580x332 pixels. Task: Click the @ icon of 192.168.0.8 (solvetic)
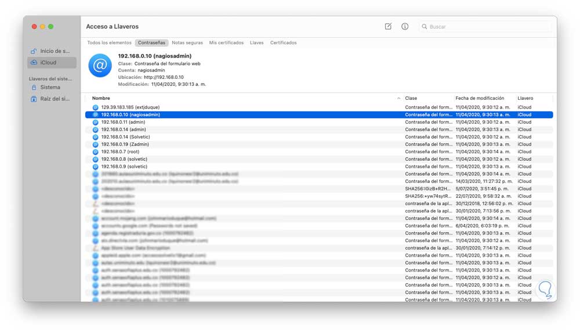click(x=96, y=159)
